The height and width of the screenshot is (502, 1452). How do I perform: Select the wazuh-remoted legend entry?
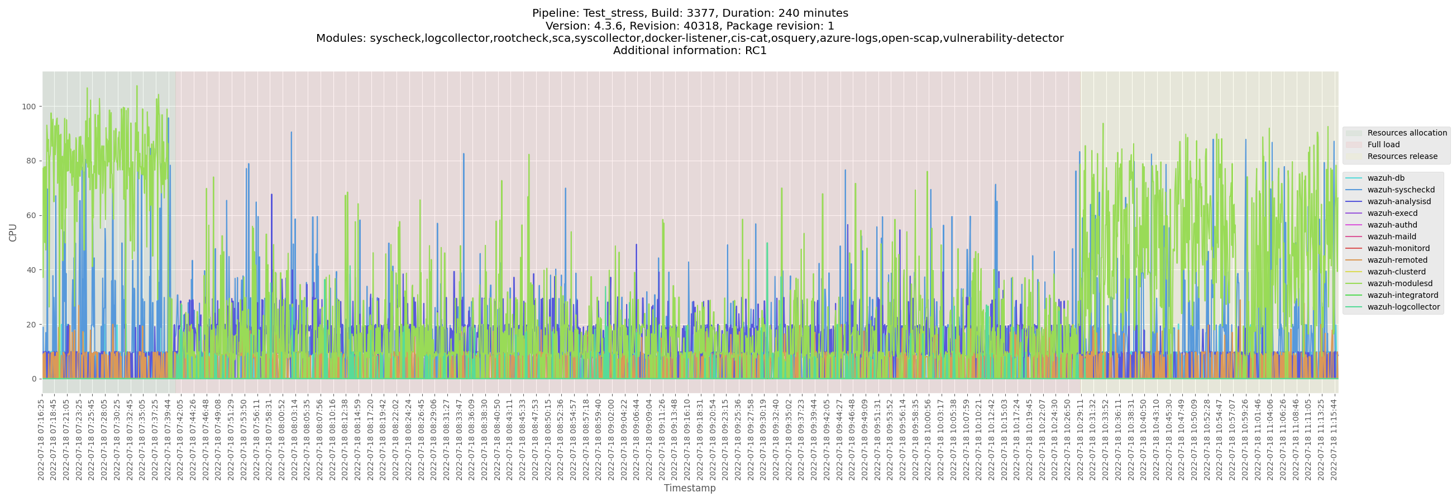(1389, 260)
